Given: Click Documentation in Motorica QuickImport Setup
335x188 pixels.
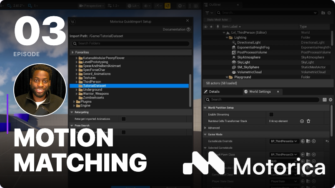Looking at the screenshot, I should [x=177, y=30].
